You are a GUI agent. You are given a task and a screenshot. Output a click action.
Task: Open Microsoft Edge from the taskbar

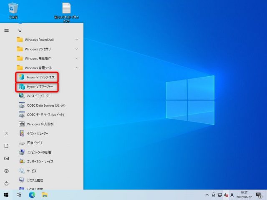click(x=32, y=195)
